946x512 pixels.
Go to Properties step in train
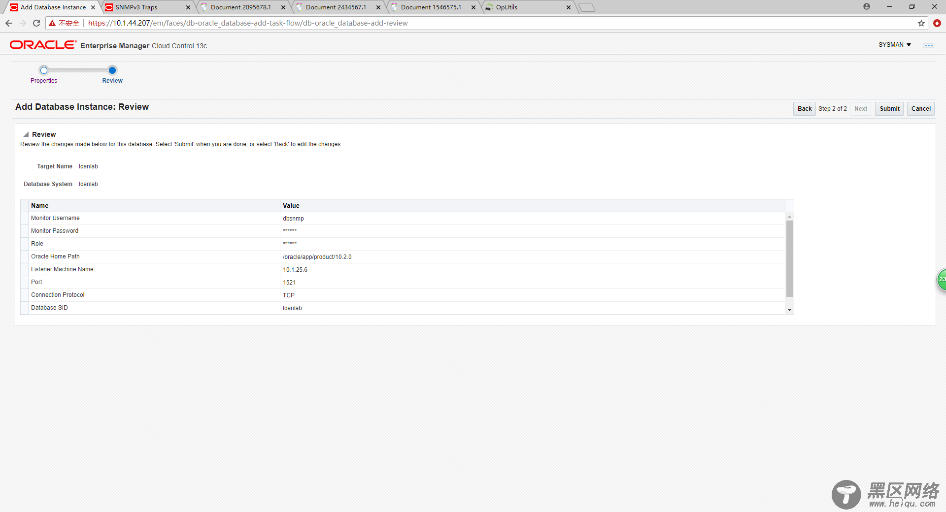tap(44, 70)
